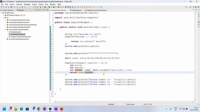Click the Save toolbar icon
The width and height of the screenshot is (200, 112).
(x=6, y=7)
